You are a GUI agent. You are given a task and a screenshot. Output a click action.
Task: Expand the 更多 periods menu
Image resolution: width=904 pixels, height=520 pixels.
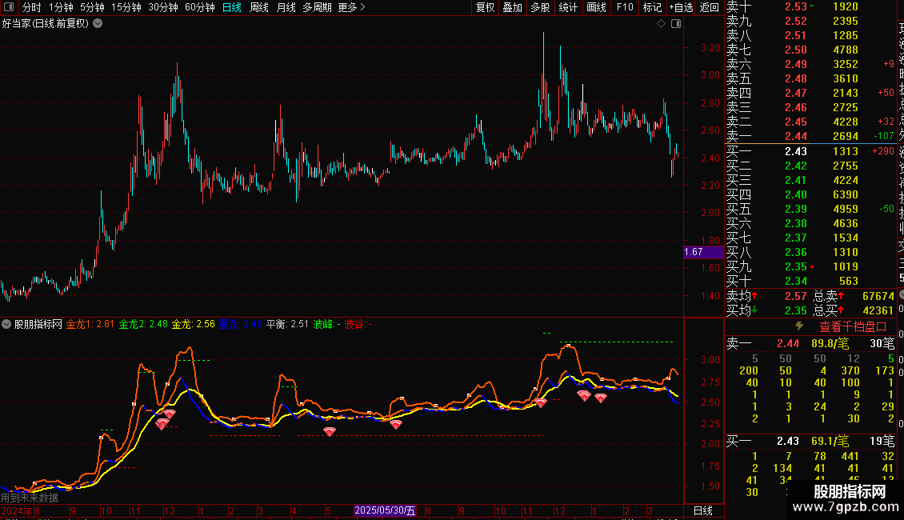point(351,7)
